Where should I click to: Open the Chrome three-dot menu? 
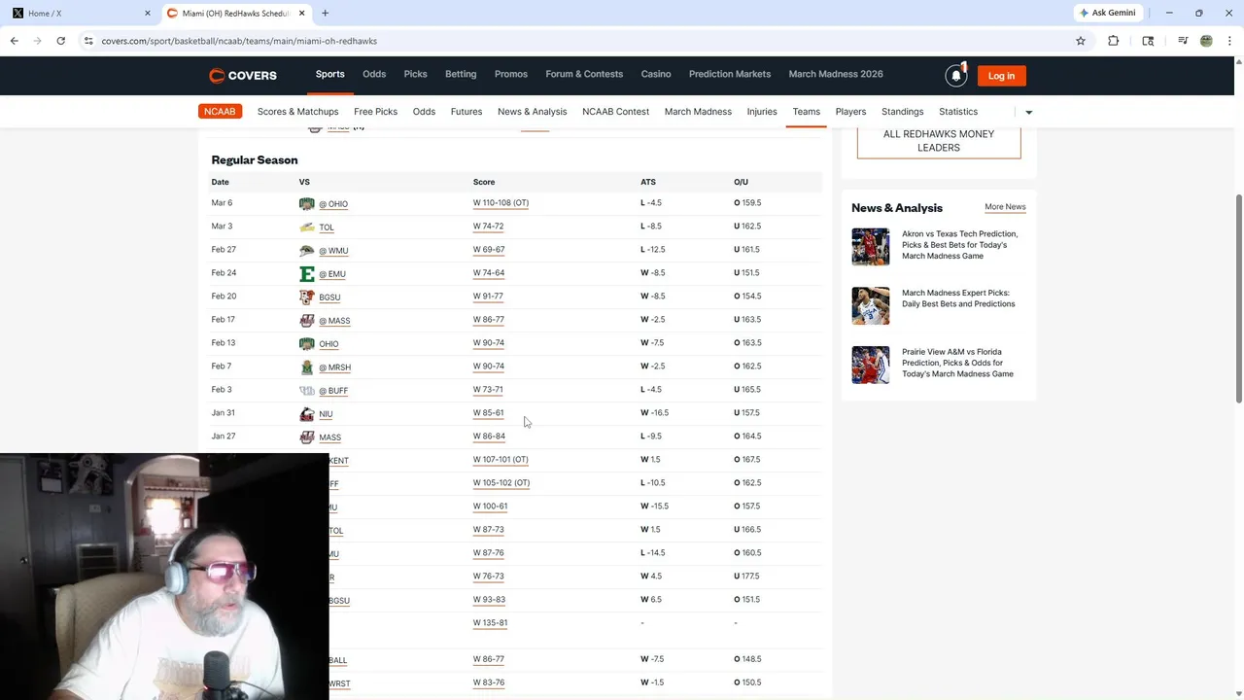coord(1229,41)
